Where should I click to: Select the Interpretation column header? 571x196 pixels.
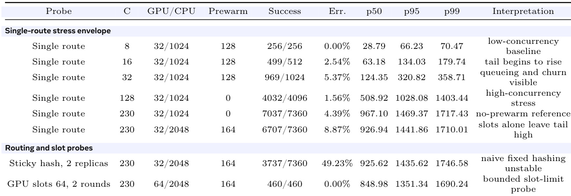523,11
